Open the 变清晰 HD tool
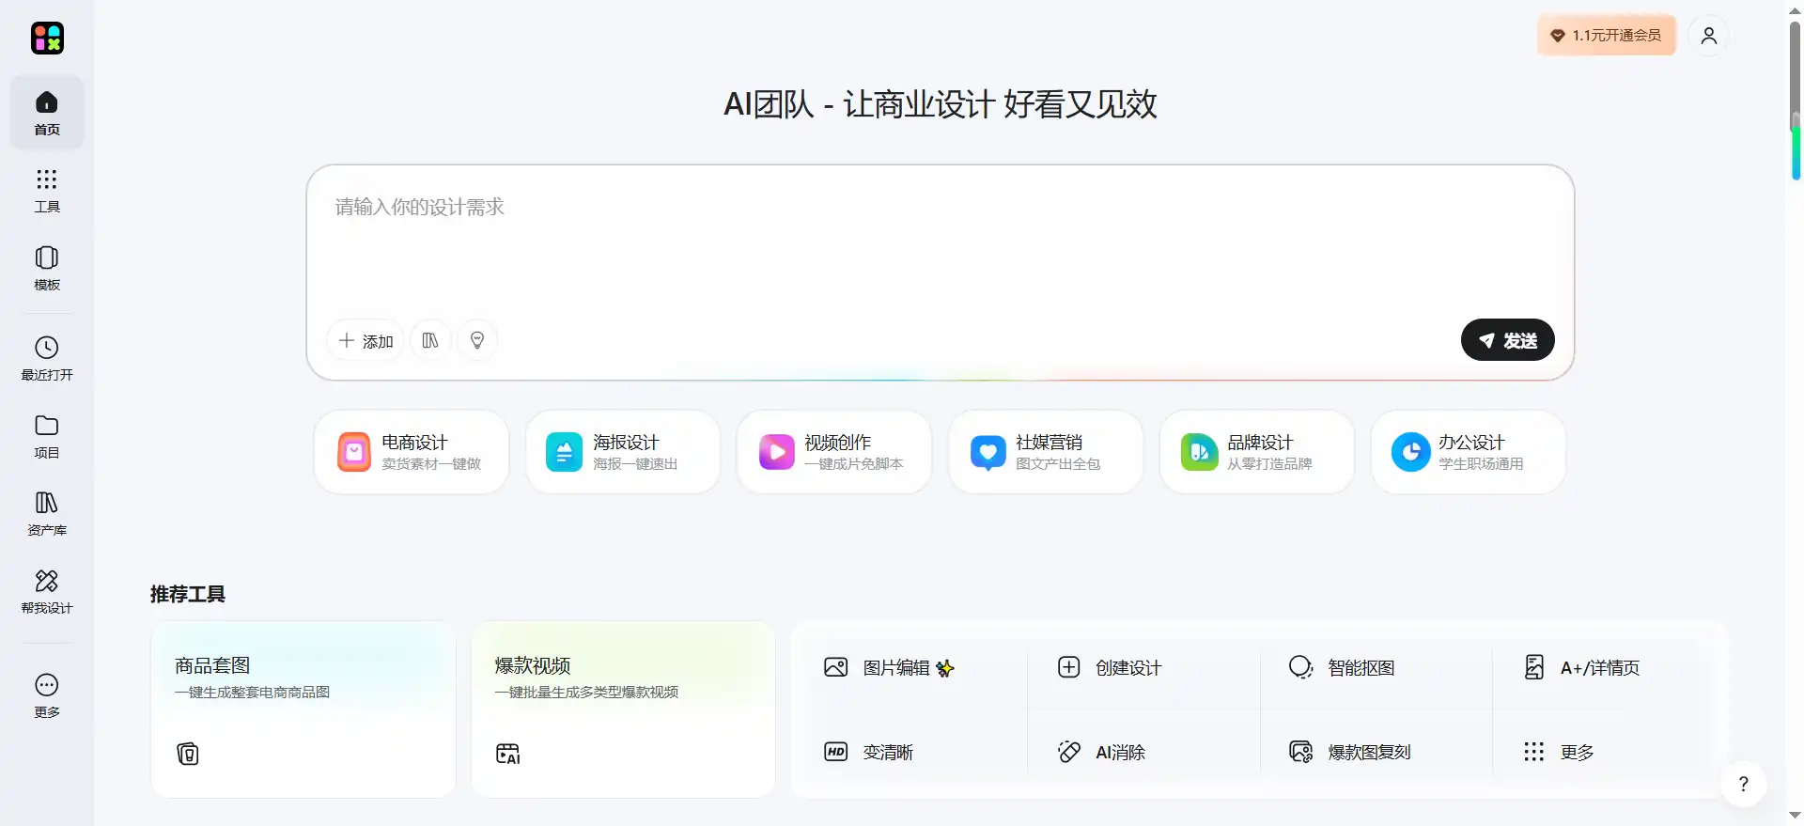 (x=868, y=752)
